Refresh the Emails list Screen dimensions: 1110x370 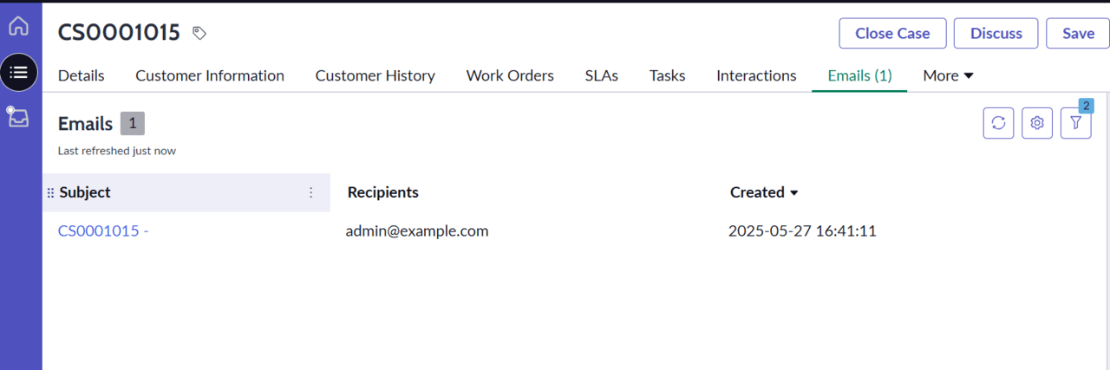[998, 123]
